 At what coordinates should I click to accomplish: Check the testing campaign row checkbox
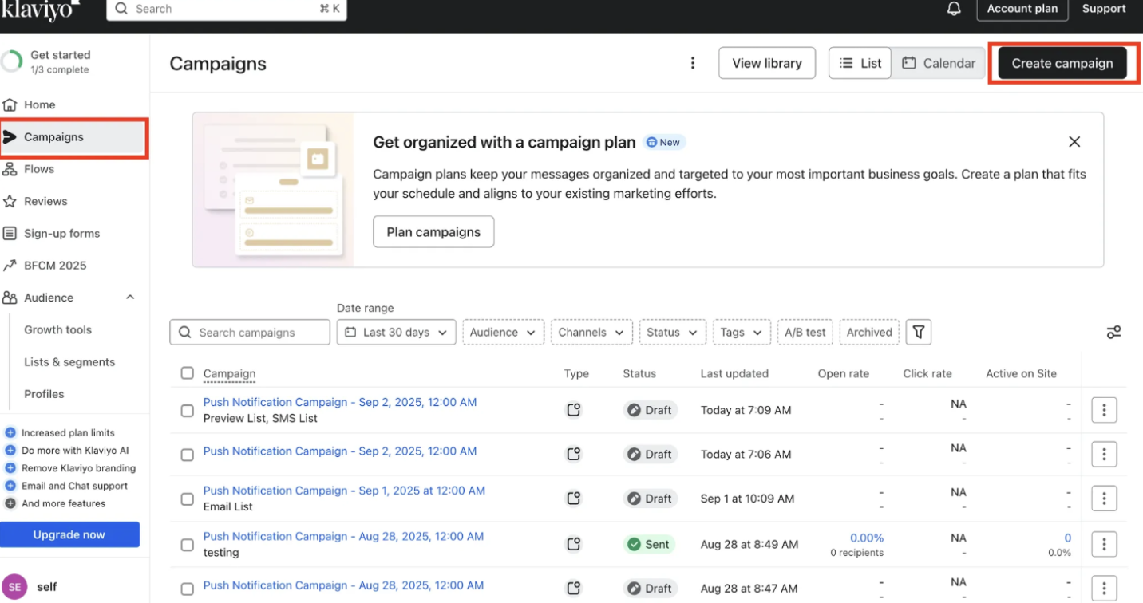point(188,545)
